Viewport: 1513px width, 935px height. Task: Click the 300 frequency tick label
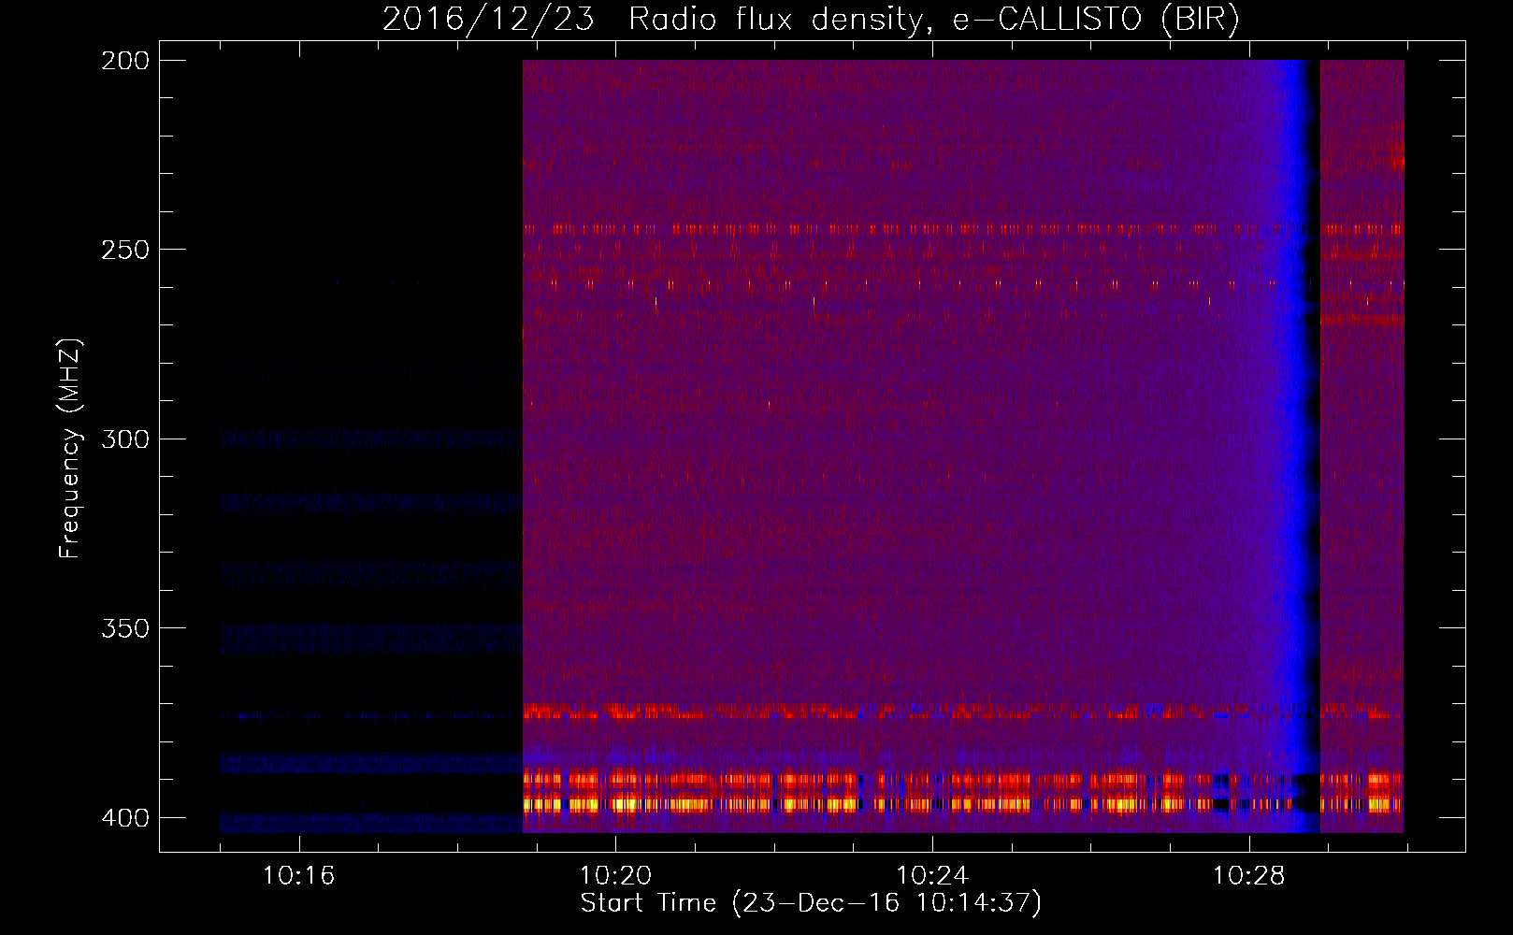coord(125,439)
